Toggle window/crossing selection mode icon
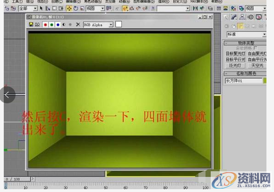 (61, 8)
